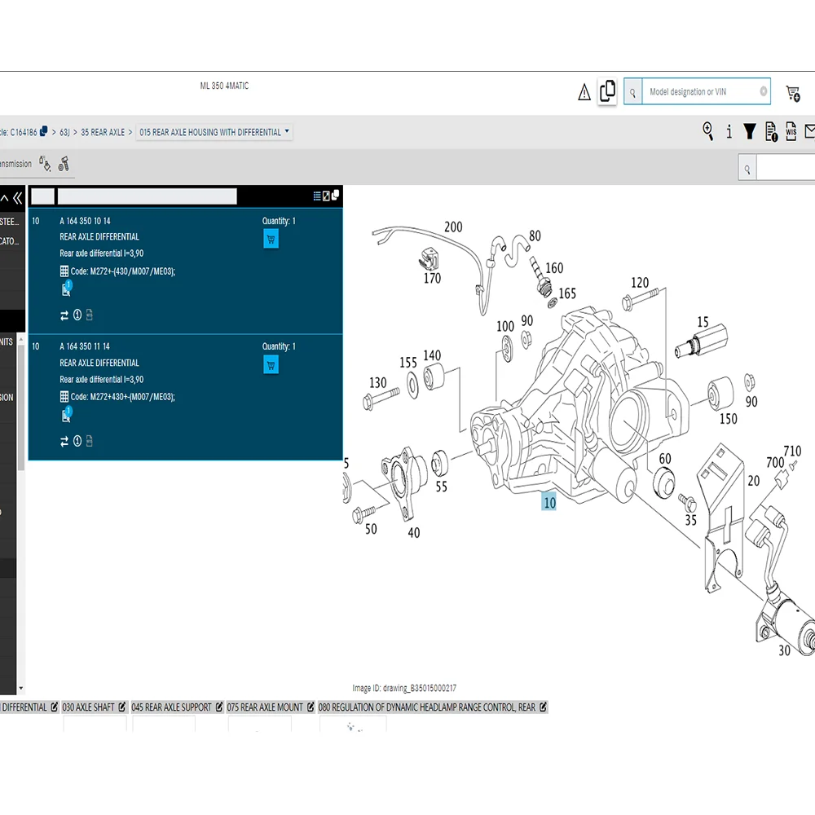
Task: Open the shopping cart with plus icon
Action: tap(793, 94)
